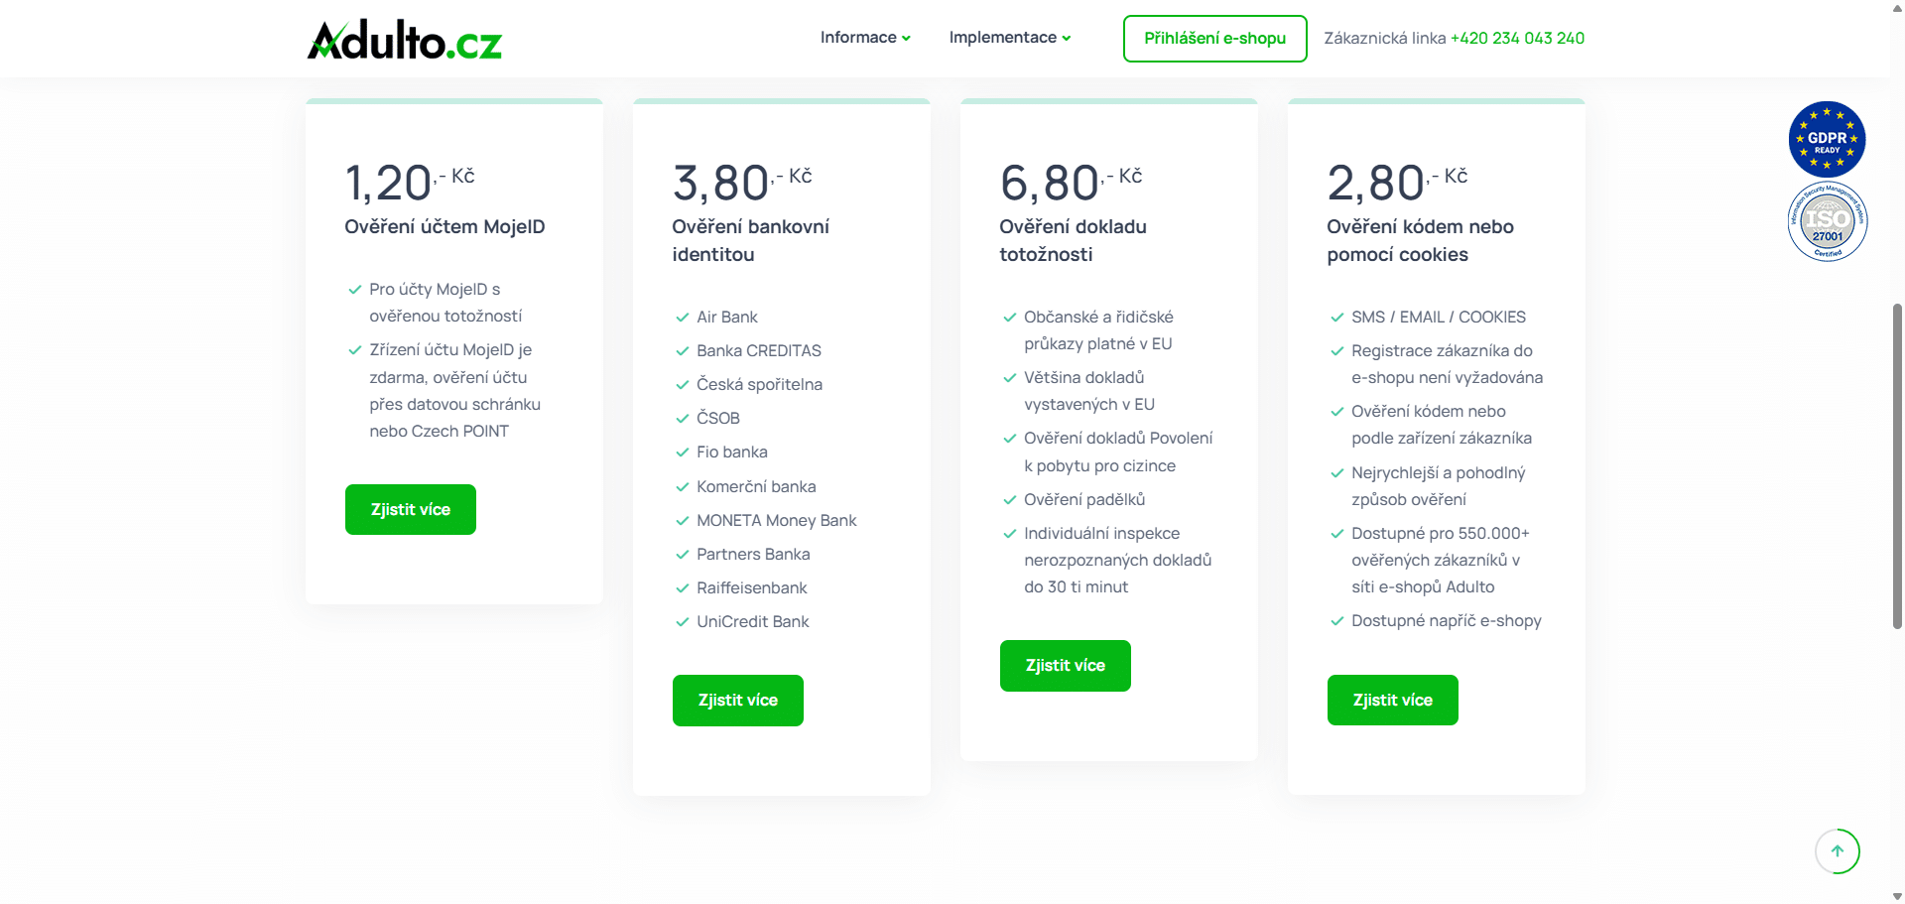This screenshot has height=904, width=1905.
Task: Click the page vertical scrollbar thumb
Action: click(x=1897, y=466)
